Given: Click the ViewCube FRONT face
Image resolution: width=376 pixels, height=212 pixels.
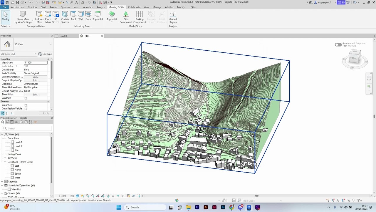Looking at the screenshot, I should click(x=354, y=58).
